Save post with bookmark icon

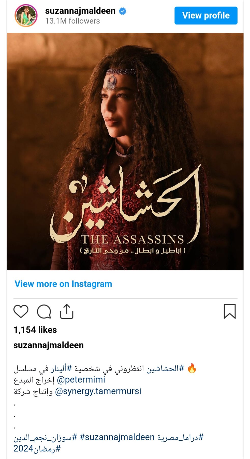click(x=230, y=311)
